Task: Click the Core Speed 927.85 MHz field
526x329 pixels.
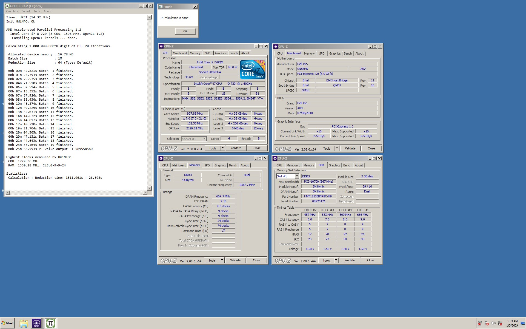Action: tap(195, 114)
